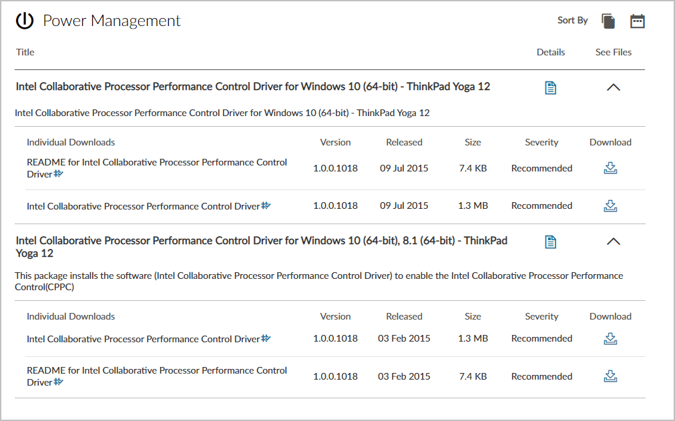Viewport: 675px width, 421px height.
Task: Download the 1.3 MB driver released 03 Feb 2015
Action: (x=610, y=339)
